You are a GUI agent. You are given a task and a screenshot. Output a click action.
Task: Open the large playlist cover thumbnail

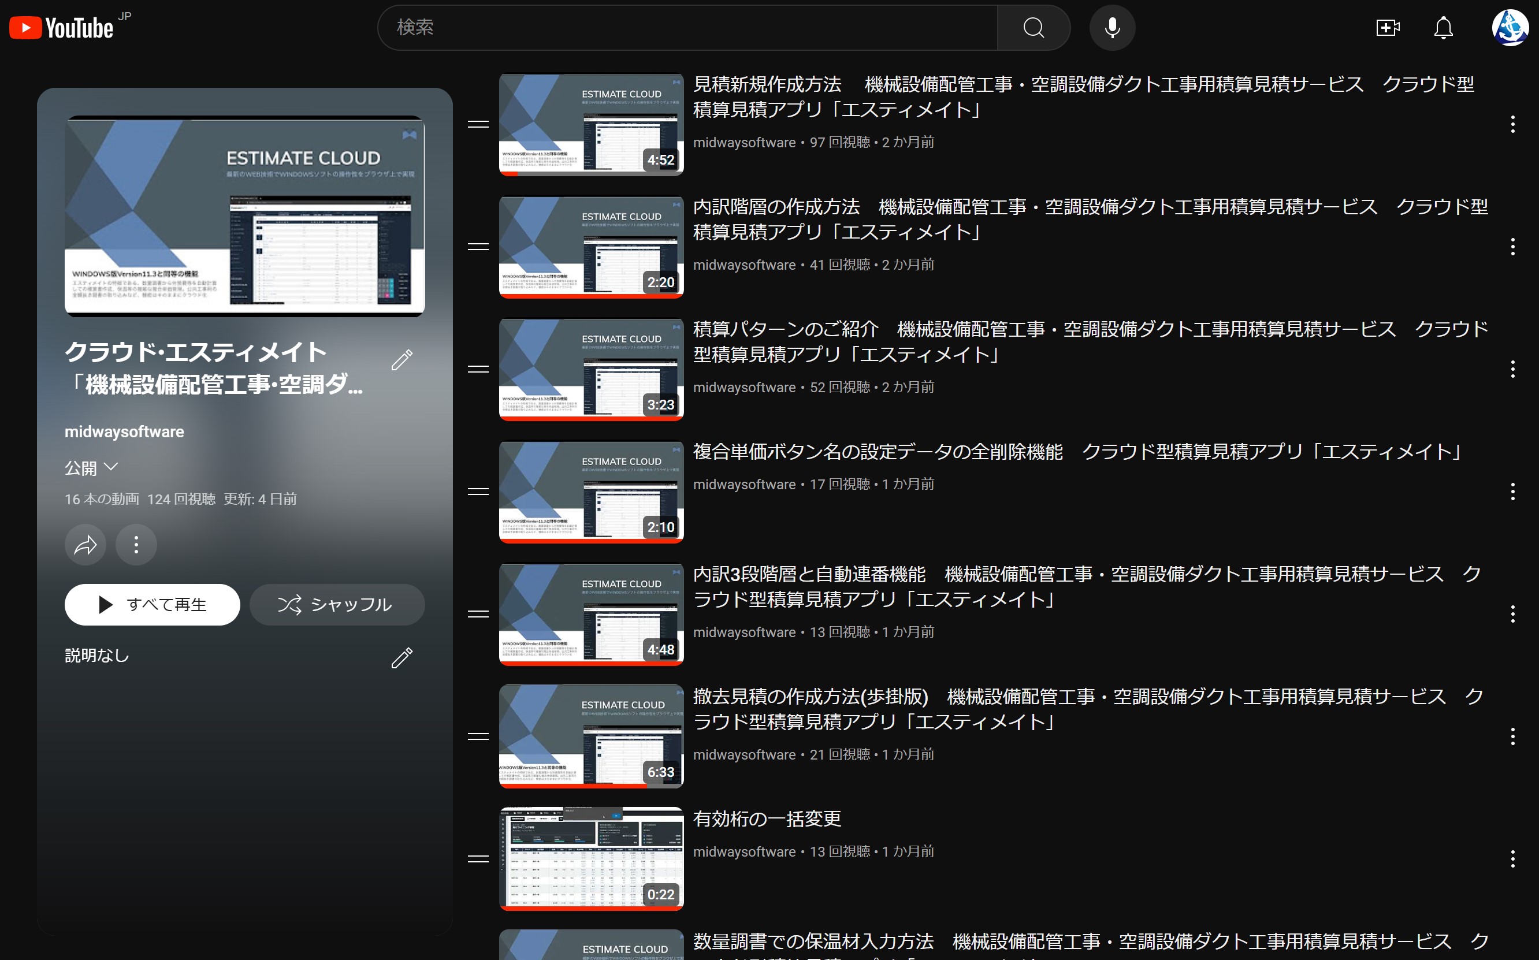coord(244,216)
